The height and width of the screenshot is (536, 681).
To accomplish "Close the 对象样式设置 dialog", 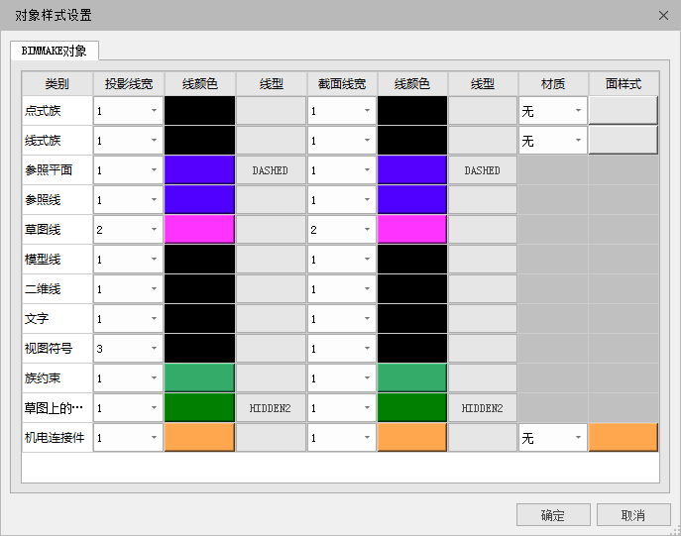I will 663,16.
